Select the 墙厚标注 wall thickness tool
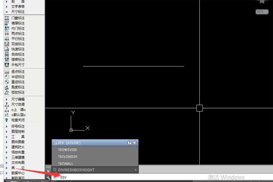 pos(17,23)
